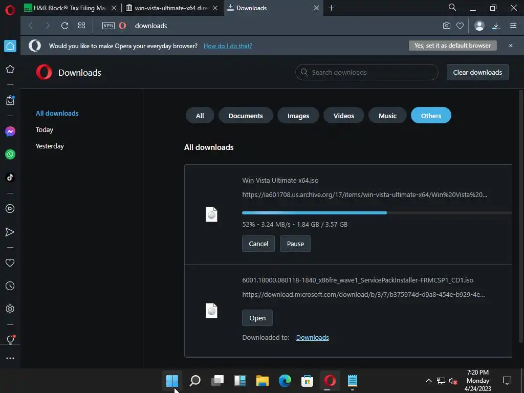524x393 pixels.
Task: Click the archive.org download URL
Action: (364, 194)
